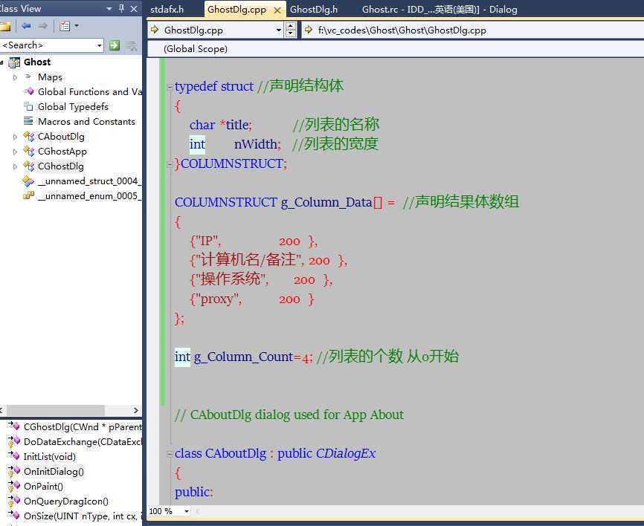Screen dimensions: 644x526
Task: Click the clear search icon
Action: click(x=132, y=45)
